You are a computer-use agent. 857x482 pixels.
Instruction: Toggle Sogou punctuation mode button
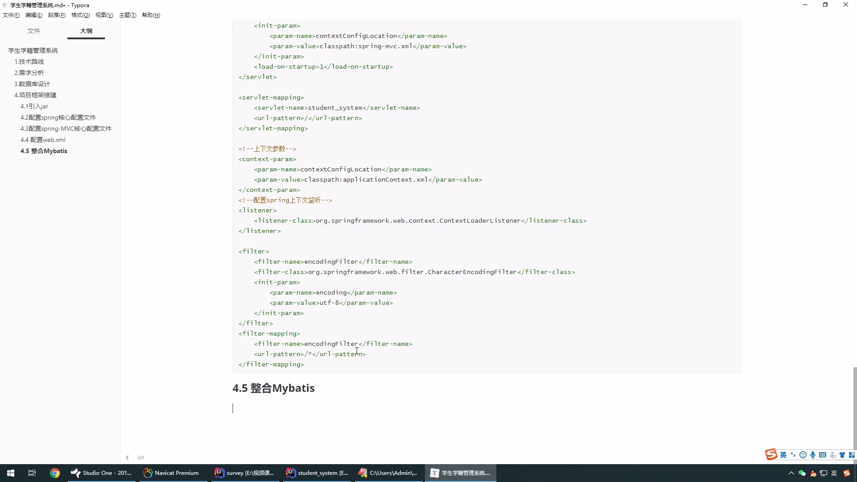793,455
